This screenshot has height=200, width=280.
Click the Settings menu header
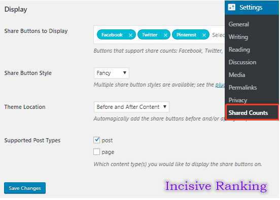[252, 7]
